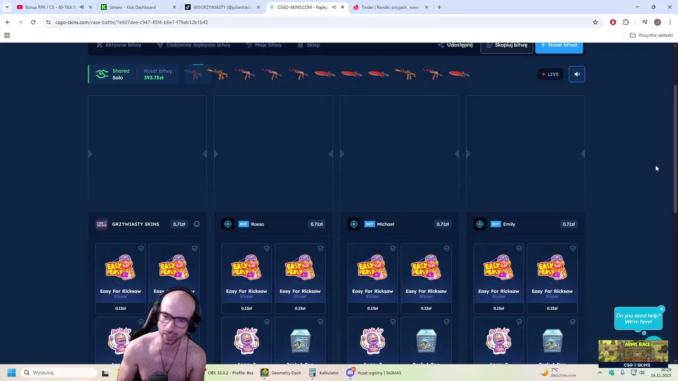Screen dimensions: 678x381
Task: Open Wszystkie zakładki bookmarks folder
Action: 652,35
